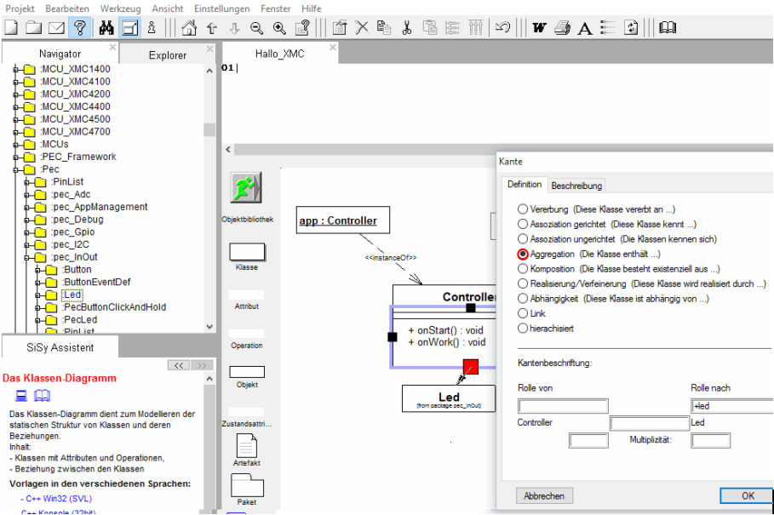Click the Rolle nach text field
774x515 pixels.
(x=731, y=406)
